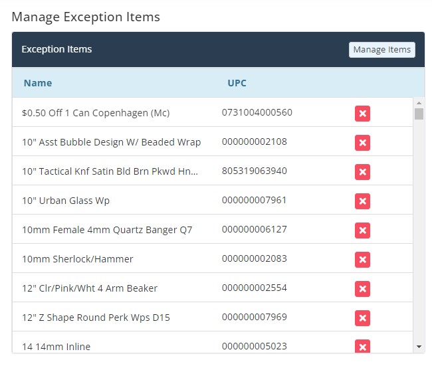Remove the 10mm Sherlock/Hammer item
The width and height of the screenshot is (432, 368).
[x=362, y=260]
